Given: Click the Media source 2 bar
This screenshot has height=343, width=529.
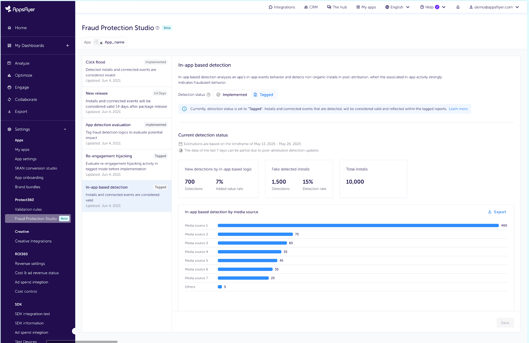Looking at the screenshot, I should [x=255, y=234].
